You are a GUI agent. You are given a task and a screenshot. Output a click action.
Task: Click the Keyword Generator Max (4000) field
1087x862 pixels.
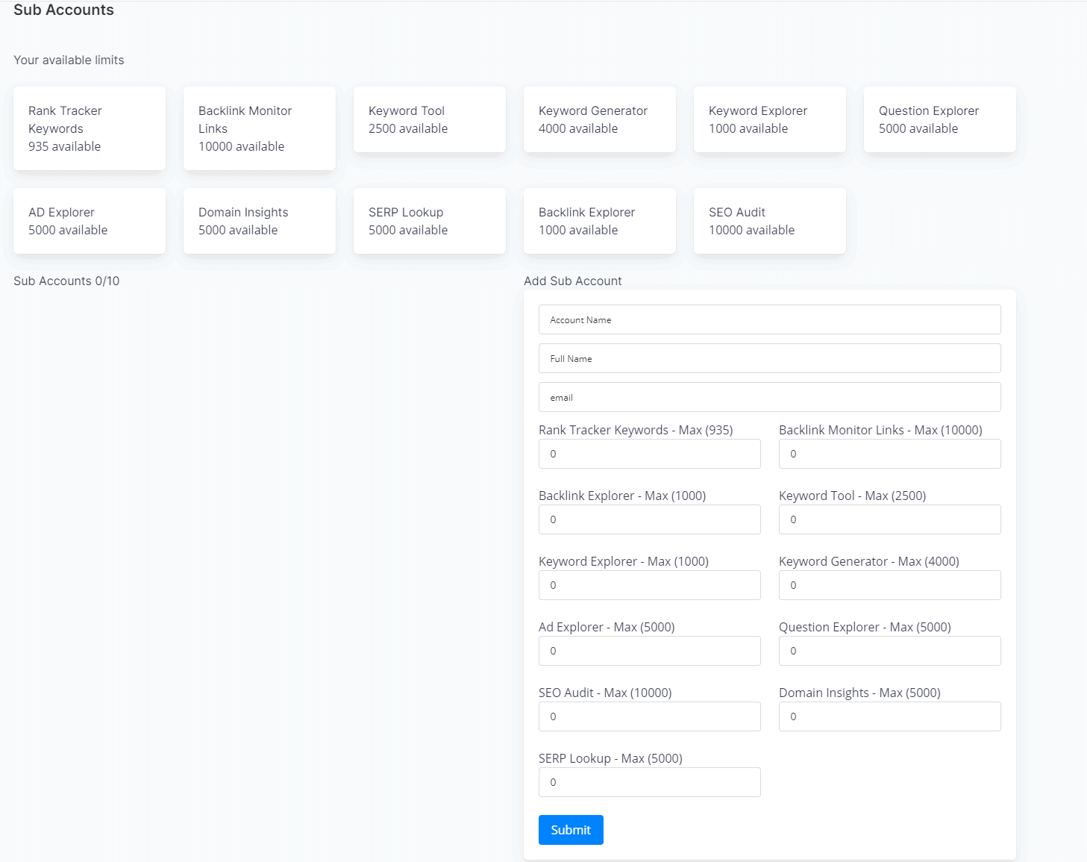coord(889,585)
